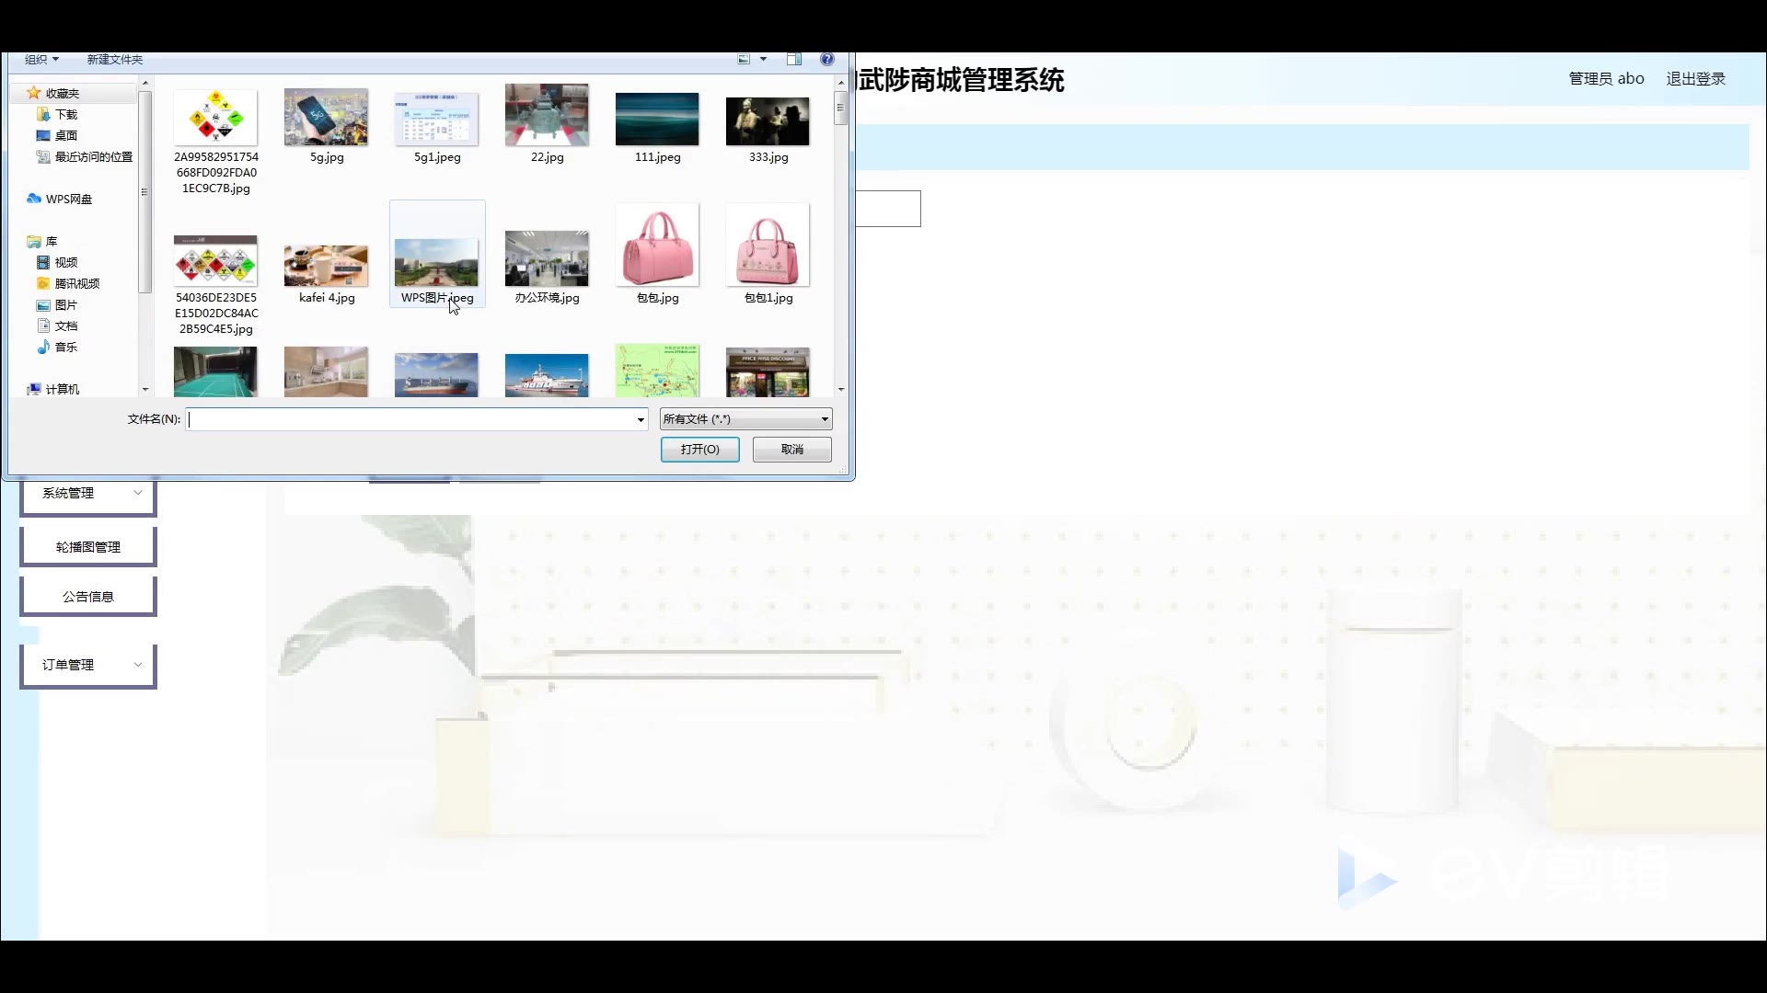1767x993 pixels.
Task: Open the 公告信息 menu item
Action: (88, 597)
